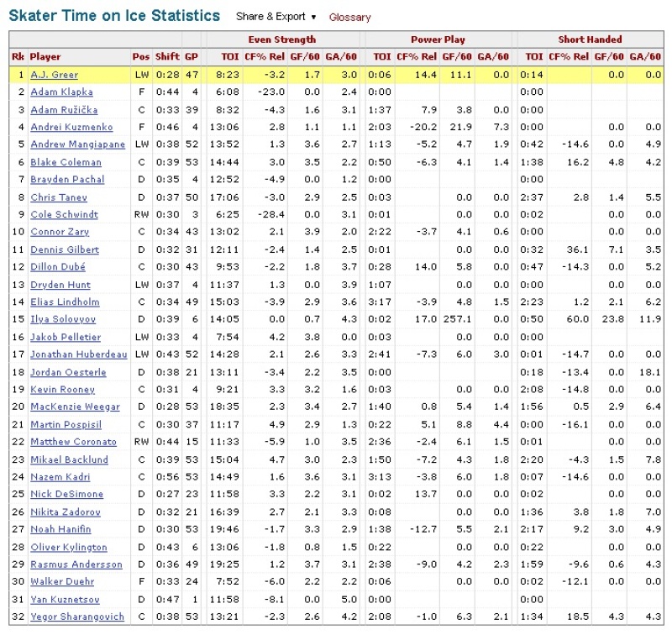Open Blake Coleman player link

(x=66, y=162)
